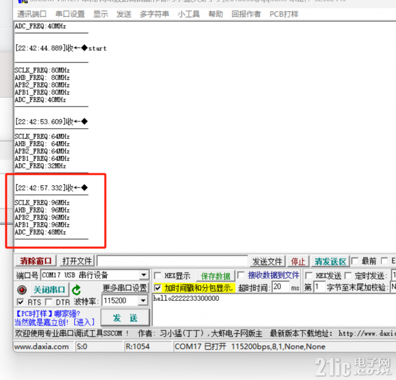Open the 回报作者 menu
This screenshot has width=396, height=380.
246,14
